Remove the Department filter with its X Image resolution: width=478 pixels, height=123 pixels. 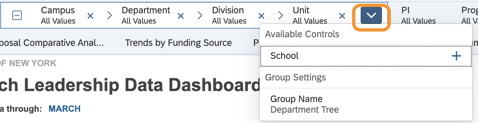(x=181, y=16)
